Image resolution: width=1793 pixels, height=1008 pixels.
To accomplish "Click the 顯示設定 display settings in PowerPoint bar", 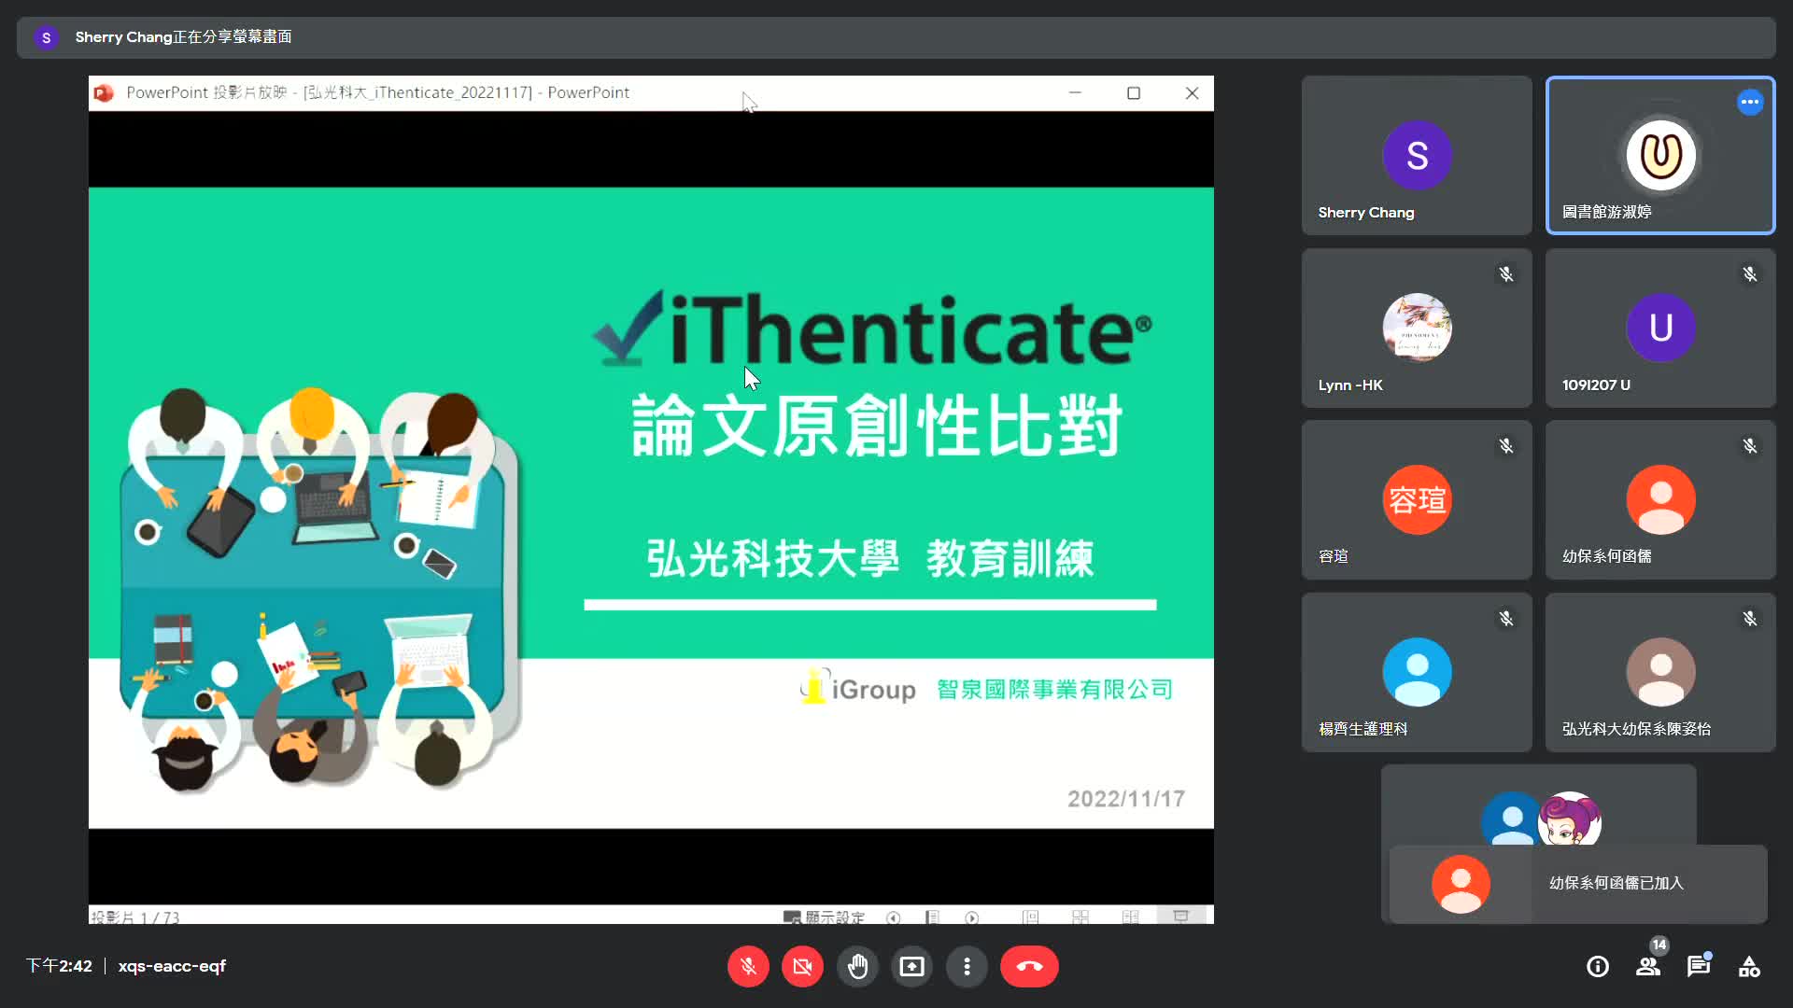I will [825, 917].
